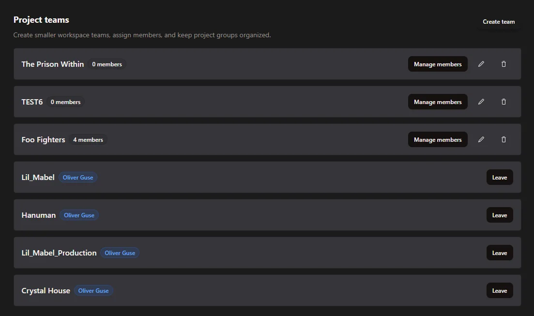534x316 pixels.
Task: Click 0 members badge on TEST6
Action: click(x=65, y=102)
